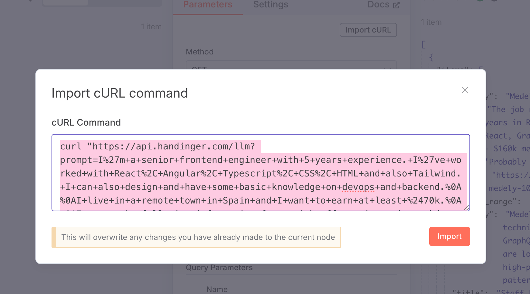
Task: Collapse the first JSON object in output panel
Action: coord(431,57)
